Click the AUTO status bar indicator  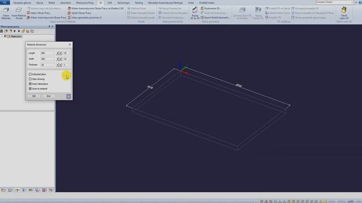pyautogui.click(x=351, y=201)
